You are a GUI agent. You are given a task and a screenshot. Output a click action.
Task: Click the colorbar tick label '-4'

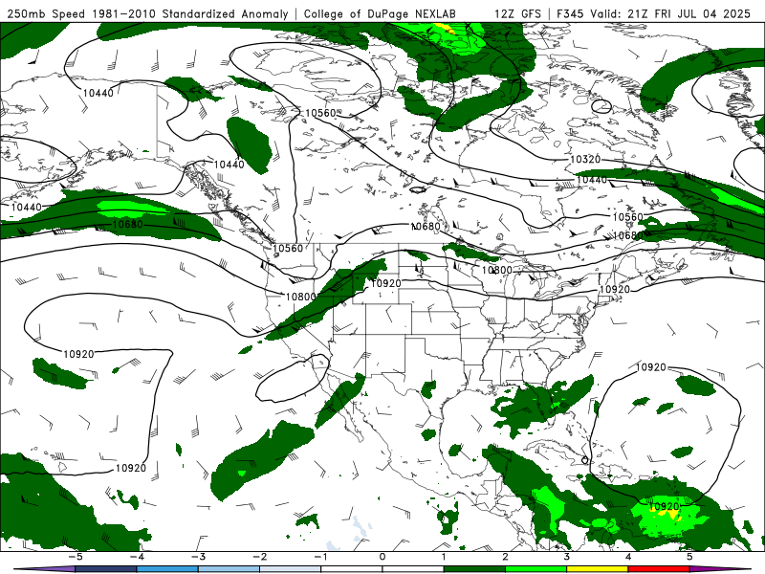(137, 557)
